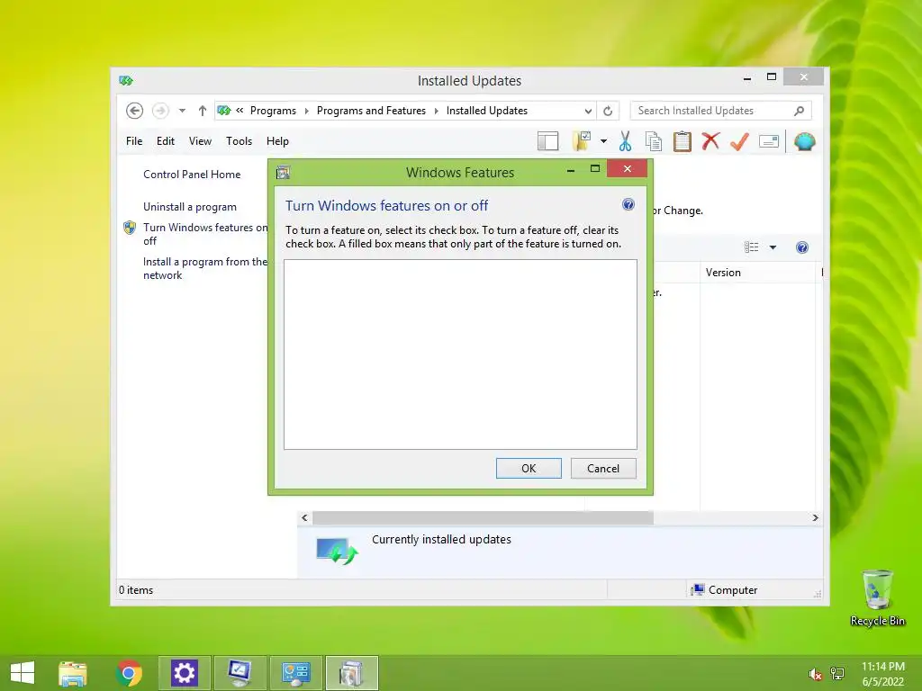Viewport: 922px width, 691px height.
Task: Click the Up one level arrow
Action: (x=203, y=111)
